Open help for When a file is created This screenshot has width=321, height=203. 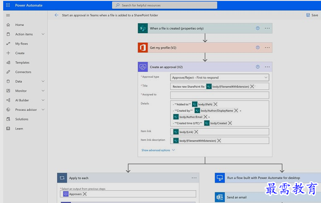(x=257, y=28)
